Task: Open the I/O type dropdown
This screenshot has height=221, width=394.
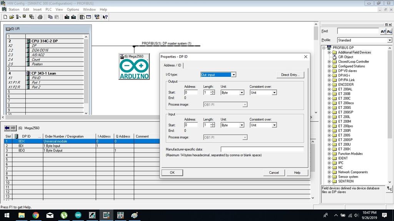Action: coord(234,75)
